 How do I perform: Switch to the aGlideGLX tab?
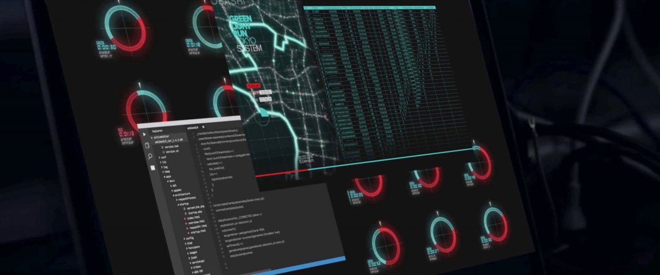(192, 128)
